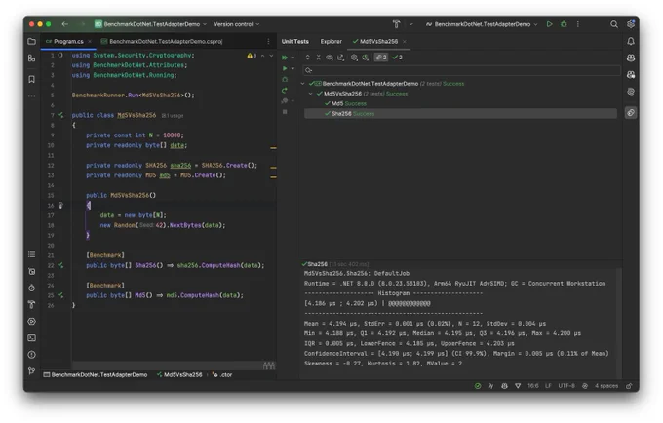663x423 pixels.
Task: Open the run selected tests dropdown arrow
Action: click(x=292, y=68)
